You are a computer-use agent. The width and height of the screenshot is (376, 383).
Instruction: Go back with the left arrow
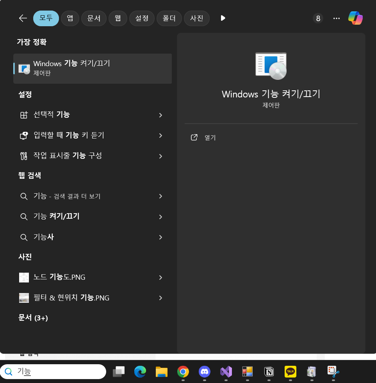[x=23, y=18]
